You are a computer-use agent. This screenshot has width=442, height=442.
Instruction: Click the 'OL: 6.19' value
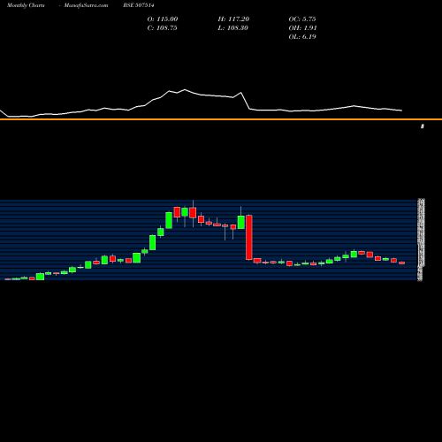pyautogui.click(x=302, y=37)
